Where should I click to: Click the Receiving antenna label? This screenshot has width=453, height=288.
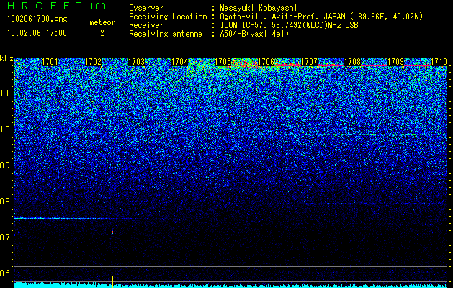click(166, 34)
